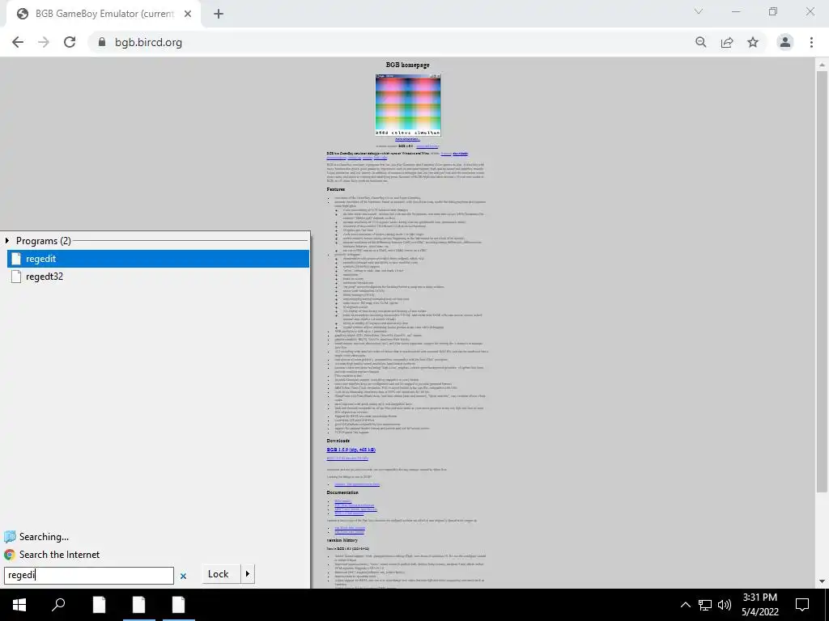Open the clock showing 3:31 PM
The height and width of the screenshot is (621, 829).
(x=760, y=605)
